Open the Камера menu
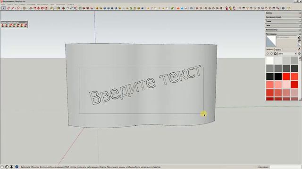The height and width of the screenshot is (169, 302). [22, 4]
